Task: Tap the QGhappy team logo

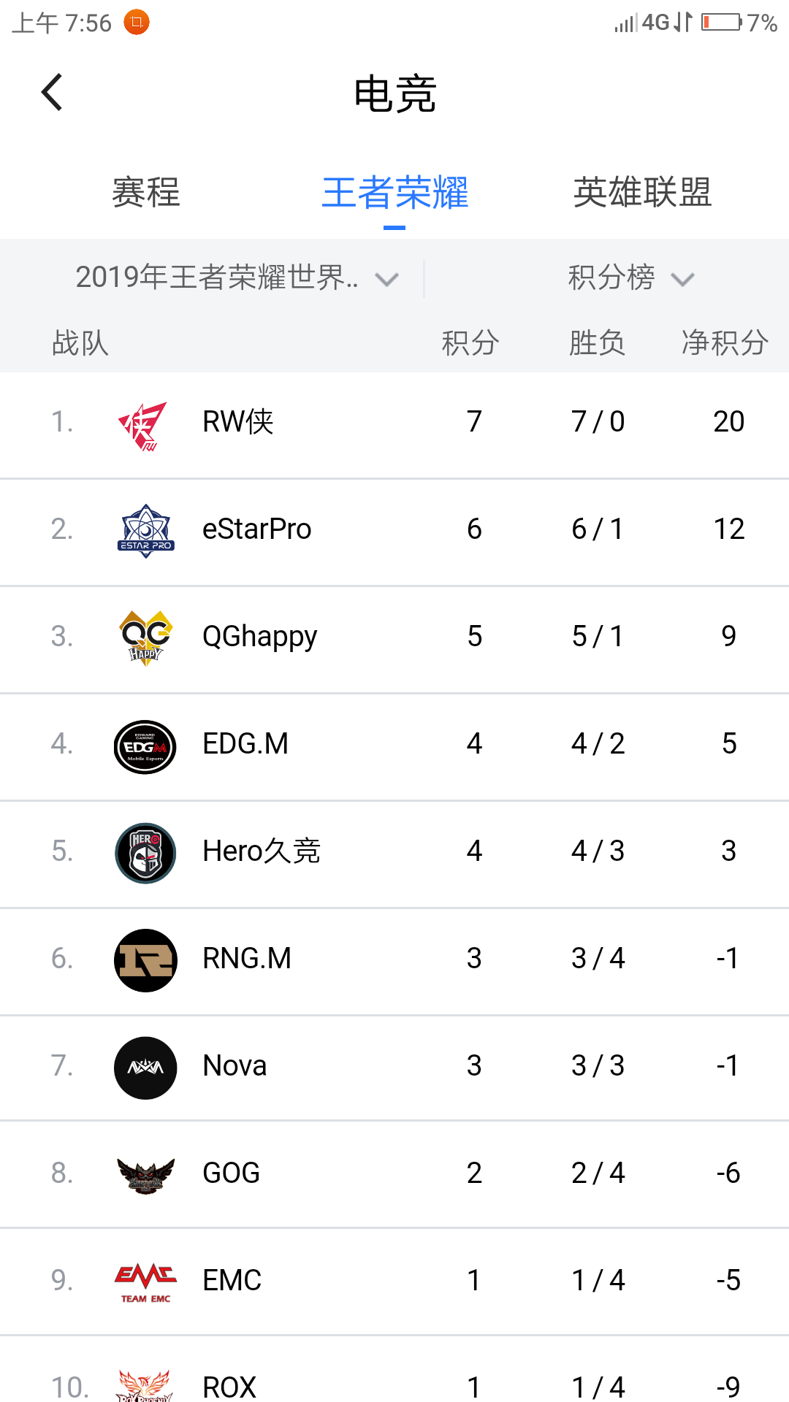Action: tap(145, 637)
